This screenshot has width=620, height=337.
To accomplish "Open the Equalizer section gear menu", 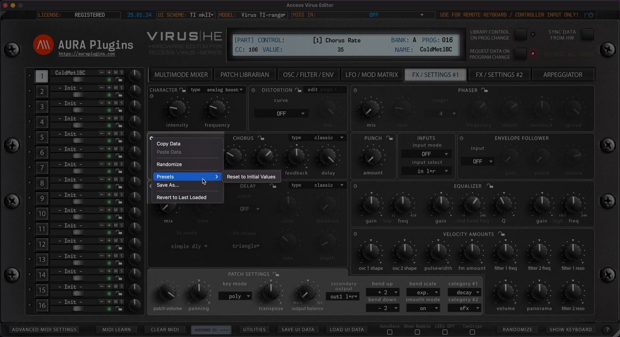I will [x=355, y=186].
